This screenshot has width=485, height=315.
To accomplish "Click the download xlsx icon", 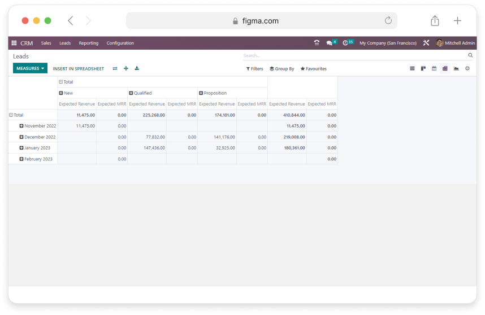I will tap(137, 68).
